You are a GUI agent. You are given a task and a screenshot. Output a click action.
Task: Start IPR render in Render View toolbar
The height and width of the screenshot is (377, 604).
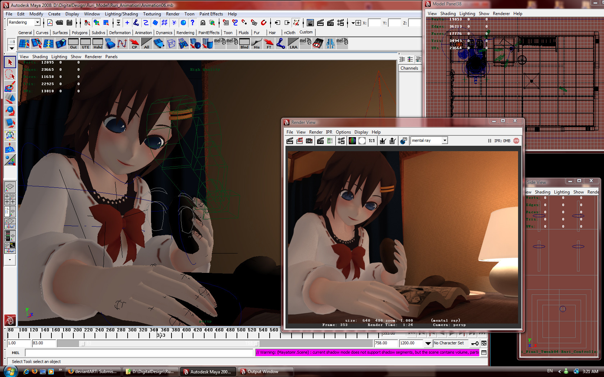click(320, 141)
